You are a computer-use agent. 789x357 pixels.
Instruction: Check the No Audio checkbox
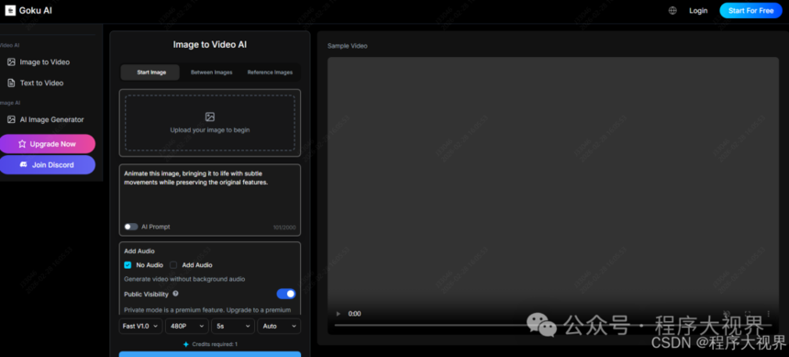tap(128, 265)
